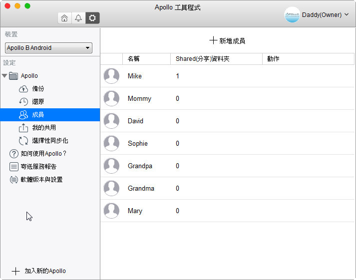Click the Home icon in the toolbar
This screenshot has width=356, height=280.
coord(64,18)
